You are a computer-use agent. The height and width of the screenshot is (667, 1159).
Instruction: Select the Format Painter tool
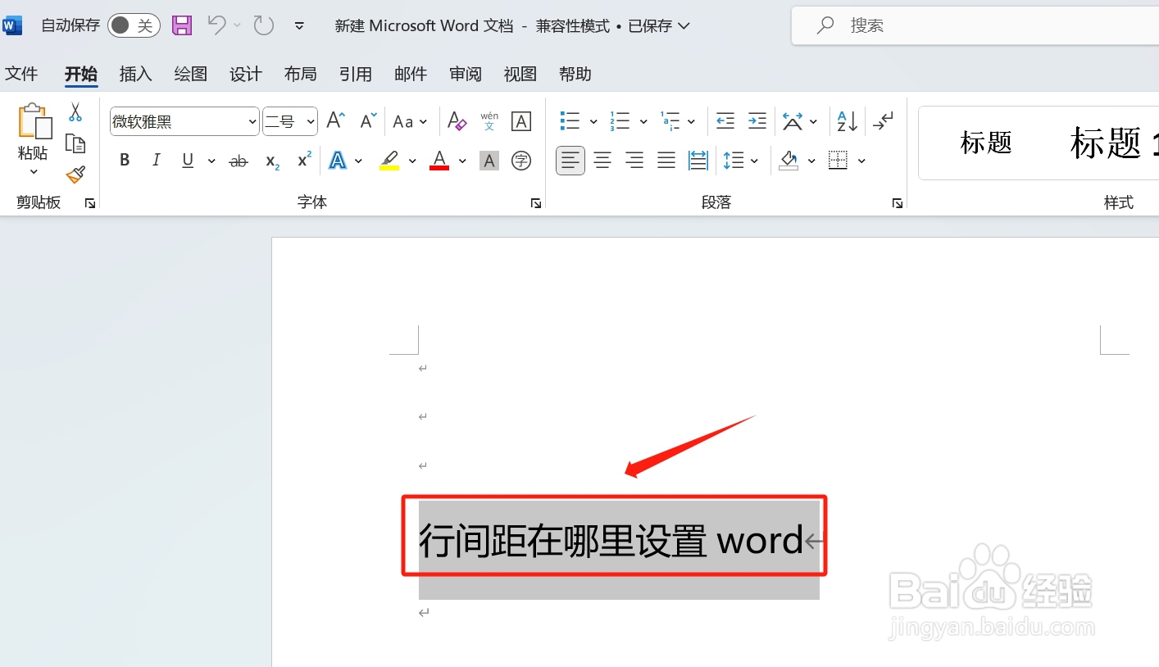[75, 174]
